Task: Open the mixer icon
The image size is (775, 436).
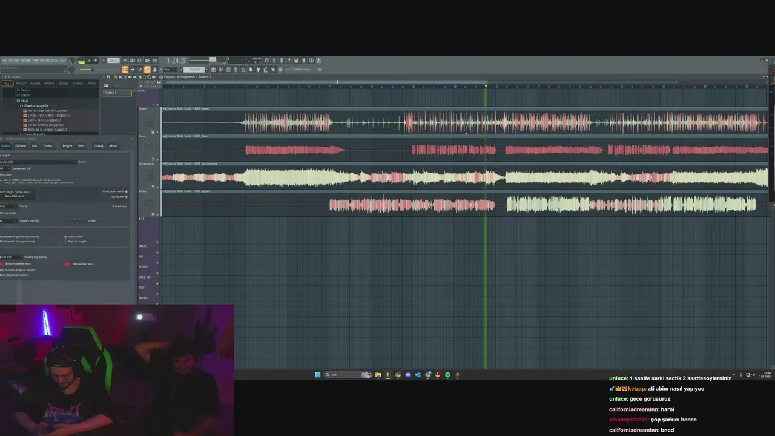Action: click(236, 69)
